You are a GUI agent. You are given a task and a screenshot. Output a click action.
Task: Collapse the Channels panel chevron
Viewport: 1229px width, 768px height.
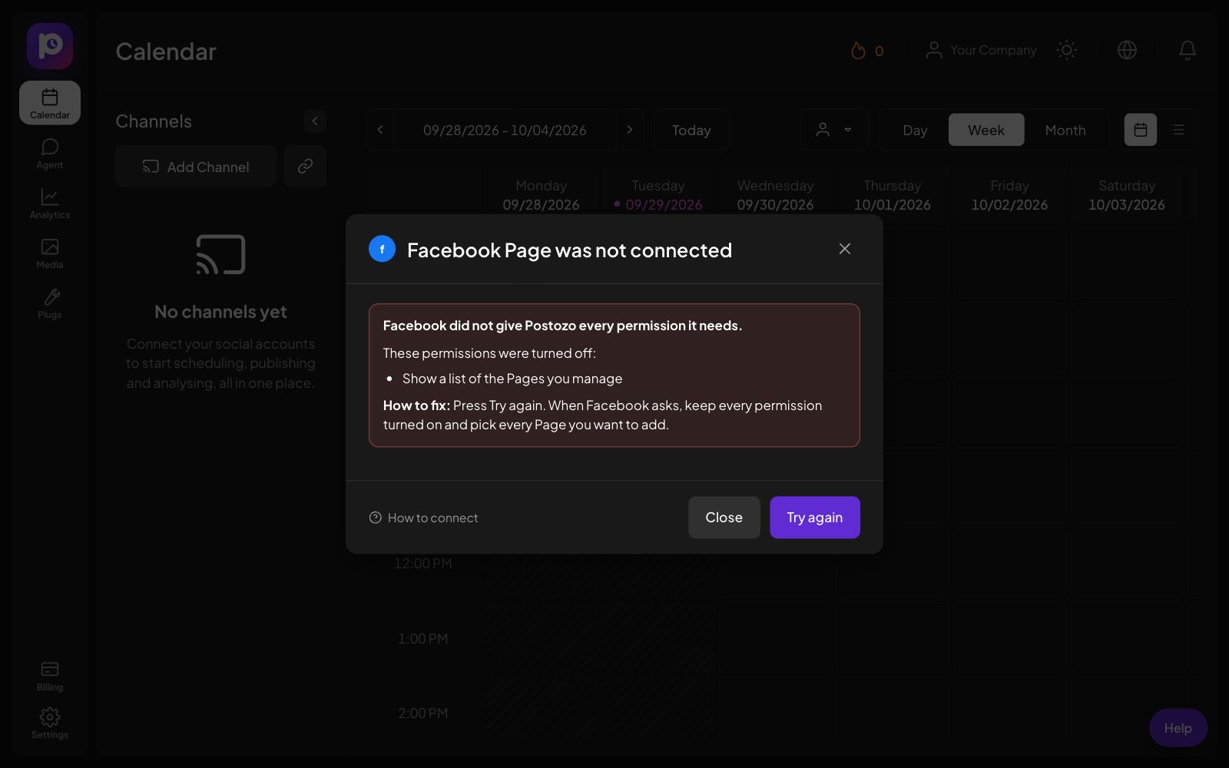[315, 121]
